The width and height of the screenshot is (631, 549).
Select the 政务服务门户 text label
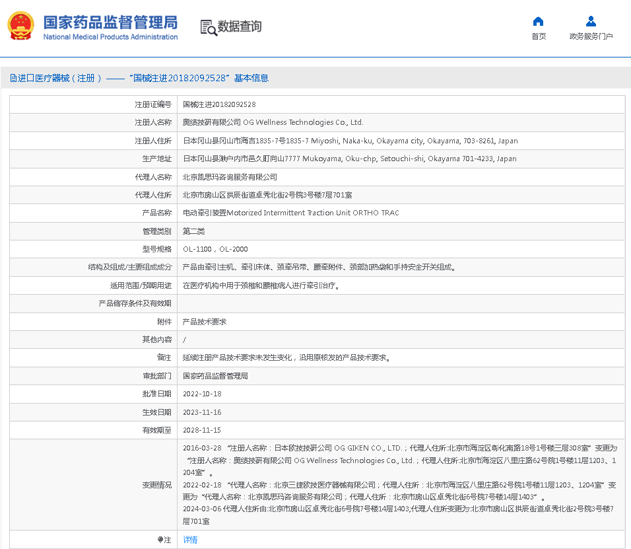pos(591,36)
